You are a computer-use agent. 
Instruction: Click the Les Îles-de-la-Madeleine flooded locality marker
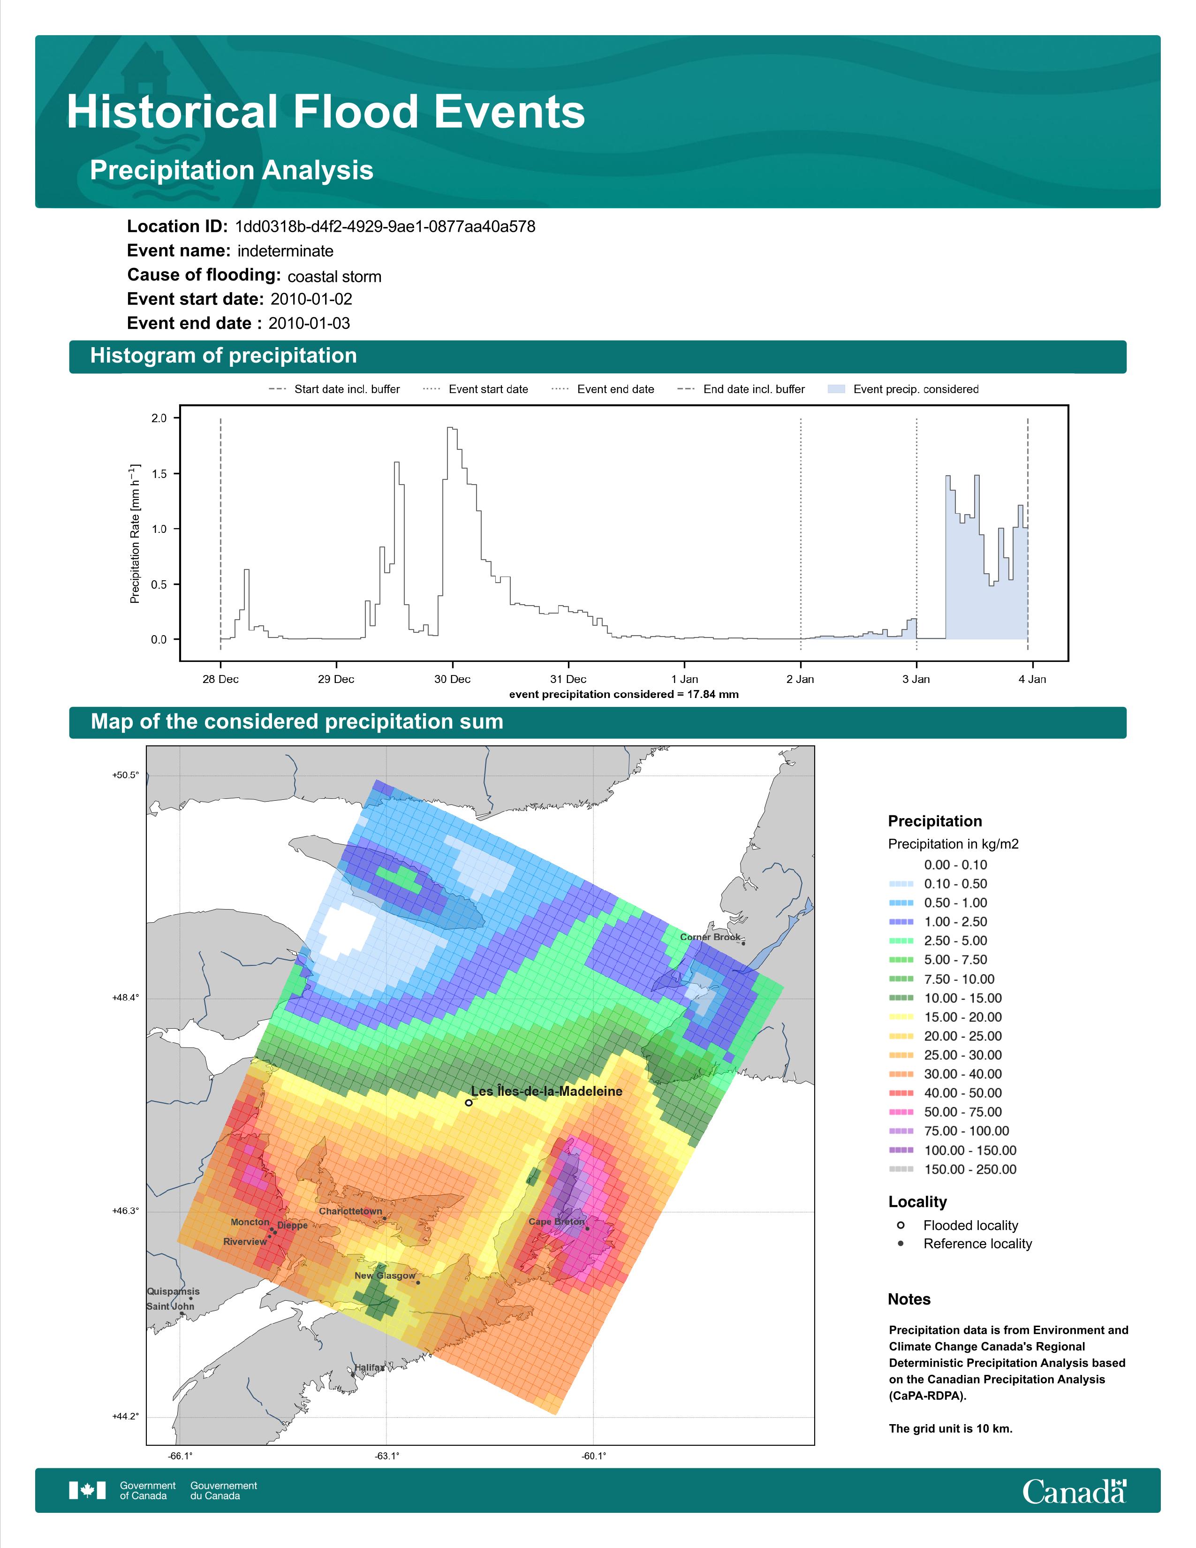(x=469, y=1102)
